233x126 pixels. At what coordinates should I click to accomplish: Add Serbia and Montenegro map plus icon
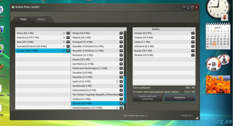pos(121,68)
